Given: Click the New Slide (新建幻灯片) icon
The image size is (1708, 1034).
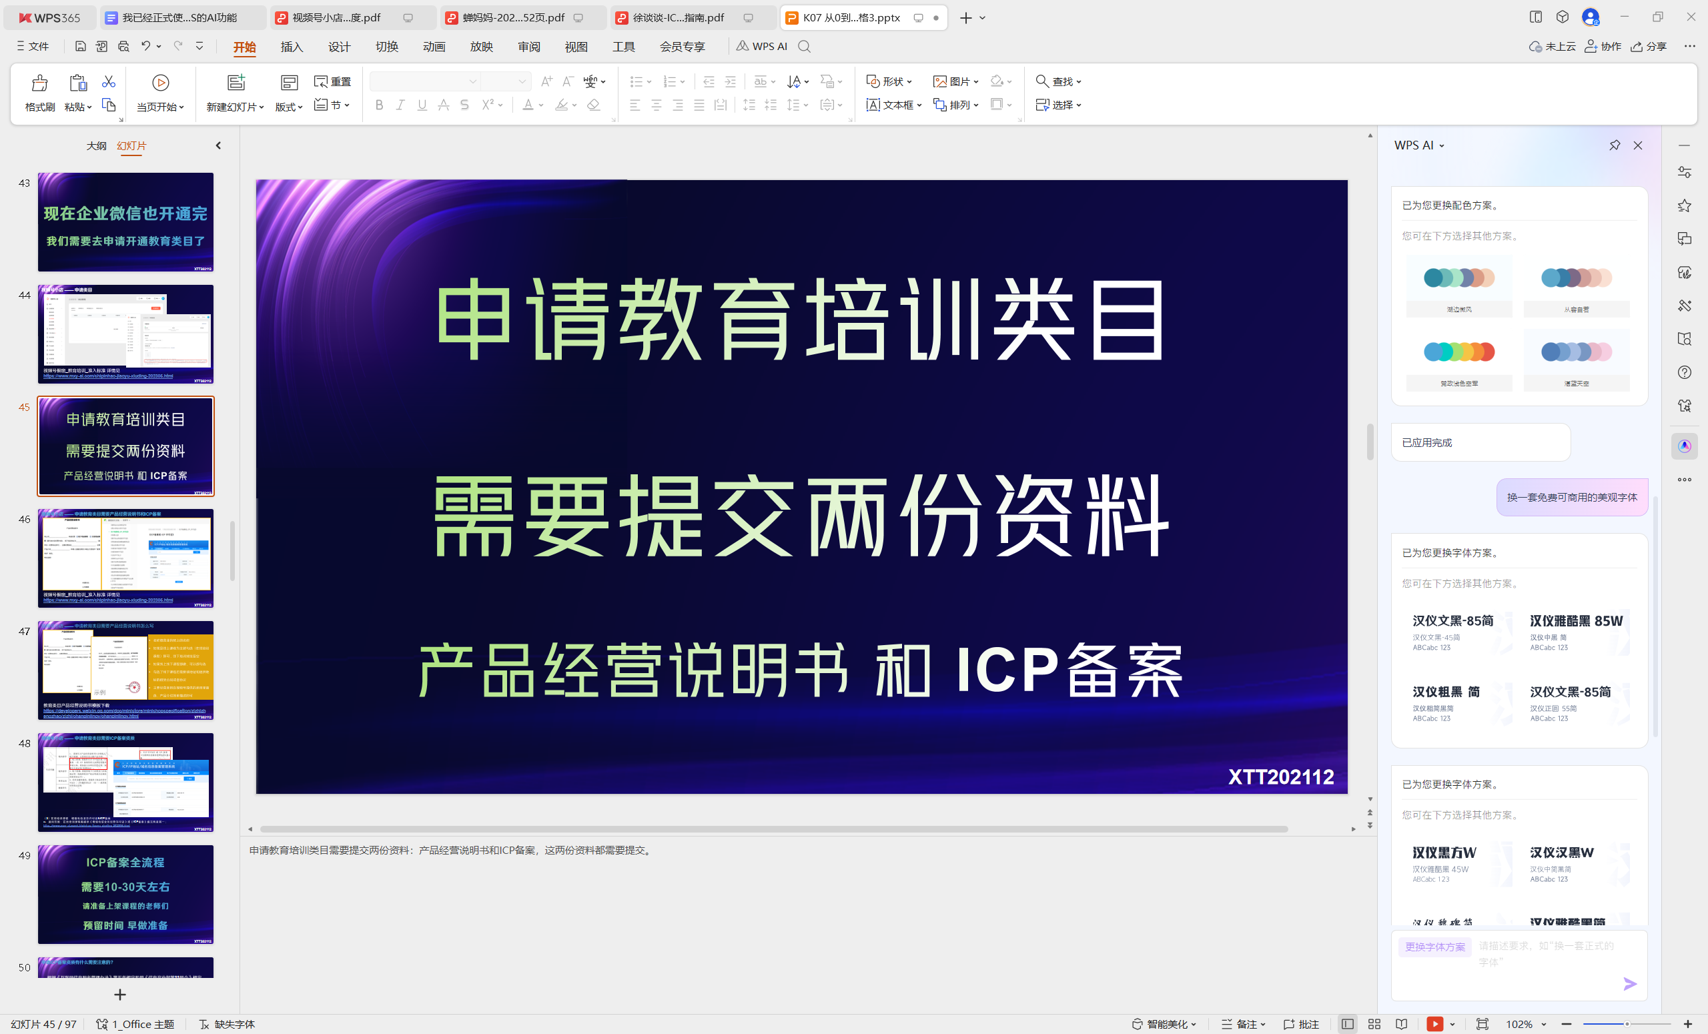Looking at the screenshot, I should pyautogui.click(x=236, y=83).
